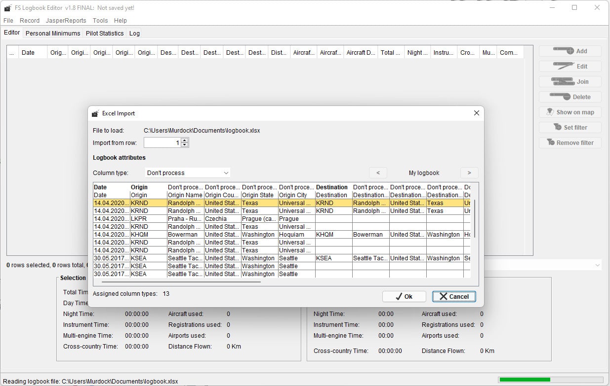Open the Column type dropdown

pyautogui.click(x=188, y=173)
